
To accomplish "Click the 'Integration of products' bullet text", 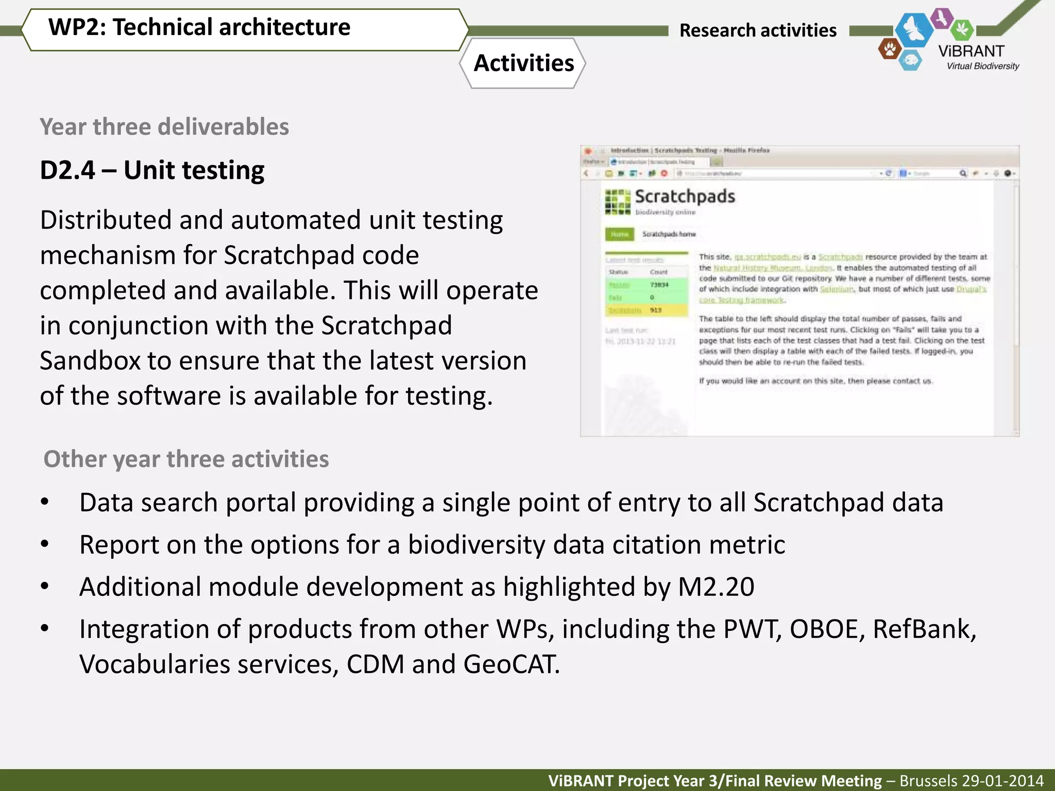I will 527,646.
